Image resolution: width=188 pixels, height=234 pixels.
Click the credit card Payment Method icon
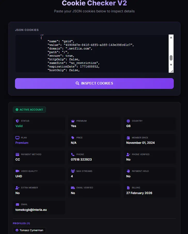click(x=17, y=154)
